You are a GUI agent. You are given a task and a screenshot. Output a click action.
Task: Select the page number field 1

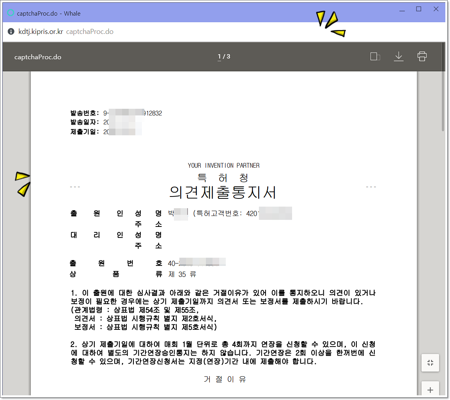coord(219,57)
